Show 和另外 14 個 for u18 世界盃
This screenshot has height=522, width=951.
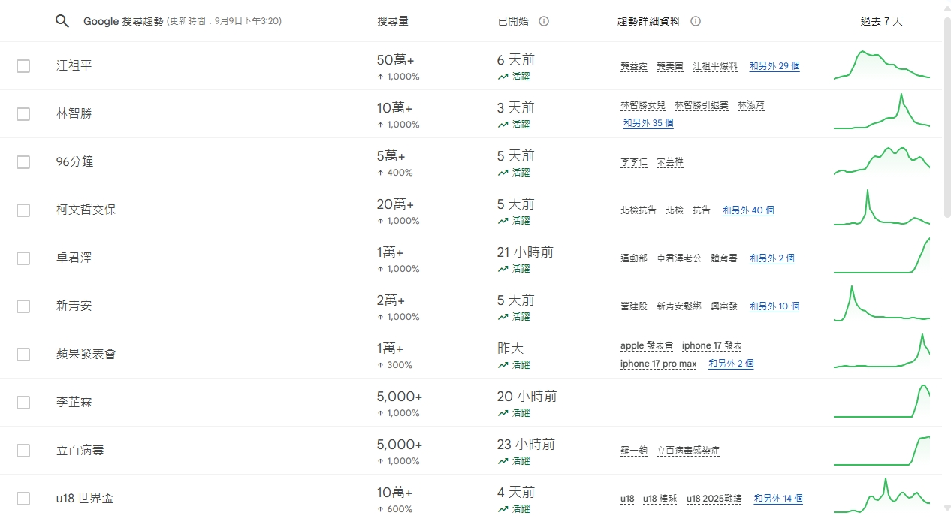pos(777,499)
